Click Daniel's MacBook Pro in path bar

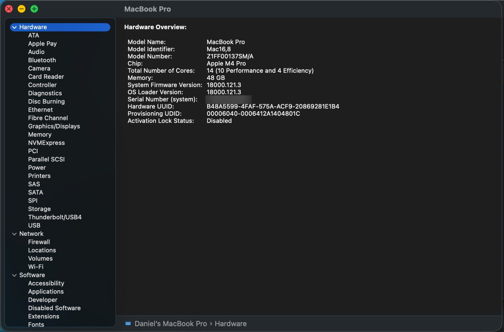coord(171,324)
